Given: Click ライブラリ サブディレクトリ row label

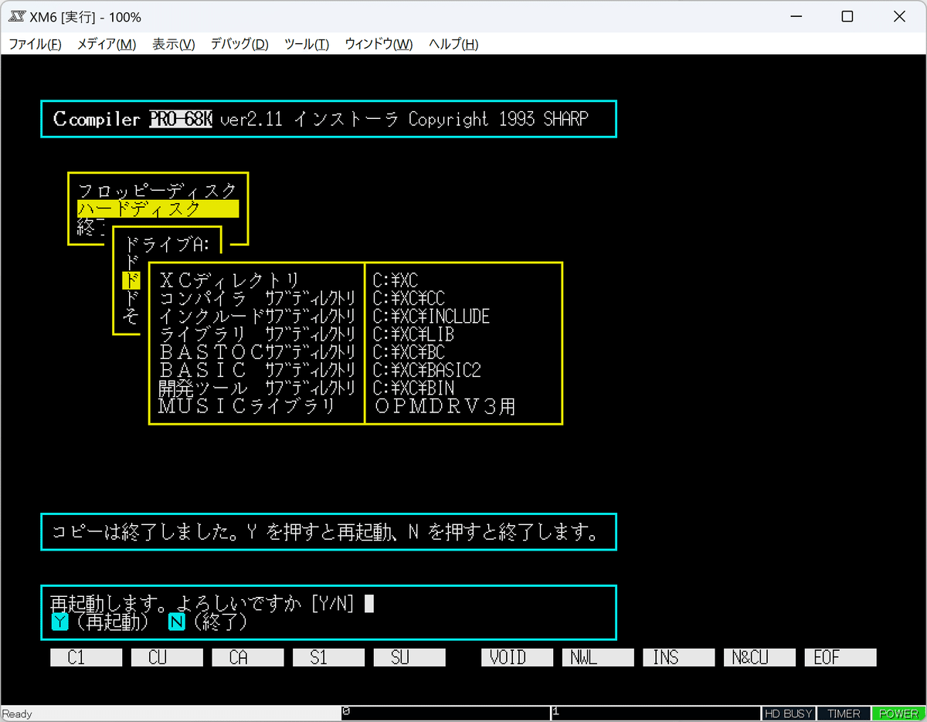Looking at the screenshot, I should 257,334.
